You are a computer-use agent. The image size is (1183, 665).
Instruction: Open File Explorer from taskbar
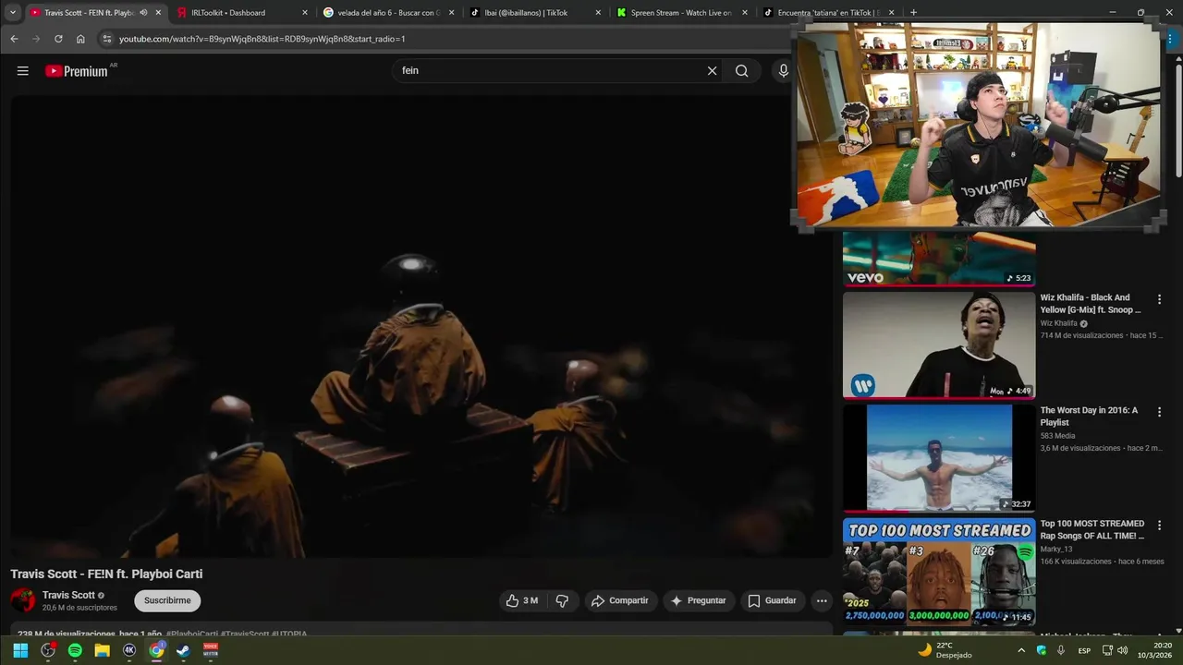pyautogui.click(x=103, y=650)
